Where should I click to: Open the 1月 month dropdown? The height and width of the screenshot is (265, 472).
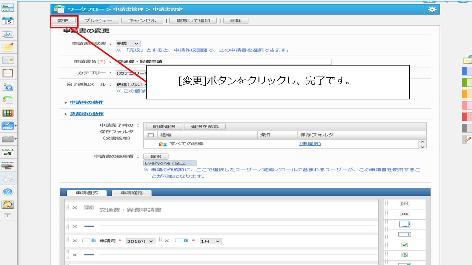(x=211, y=241)
